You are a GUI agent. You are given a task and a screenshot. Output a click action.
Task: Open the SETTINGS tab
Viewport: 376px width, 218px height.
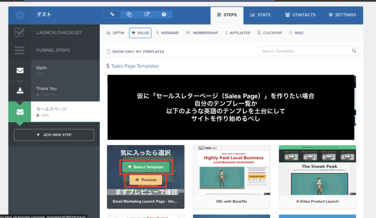tap(342, 15)
